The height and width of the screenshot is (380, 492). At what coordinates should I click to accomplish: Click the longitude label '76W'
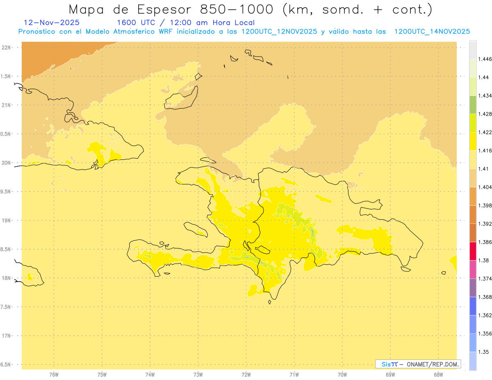pyautogui.click(x=54, y=375)
